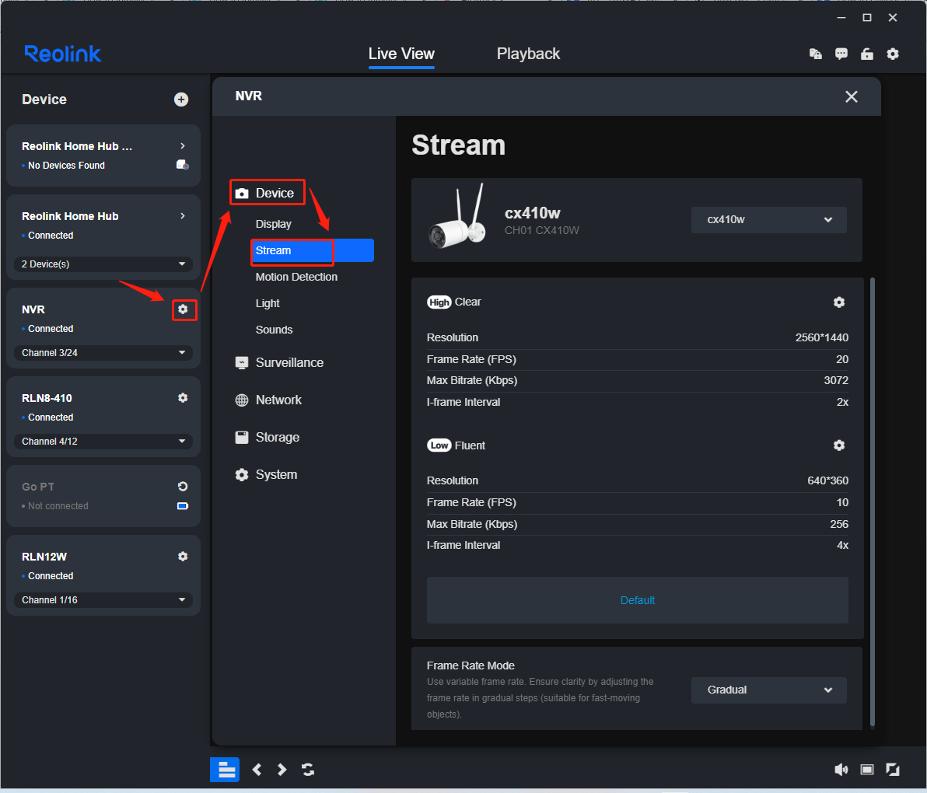The width and height of the screenshot is (927, 793).
Task: Expand first Reolink Home Hub ... chevron
Action: tap(183, 146)
